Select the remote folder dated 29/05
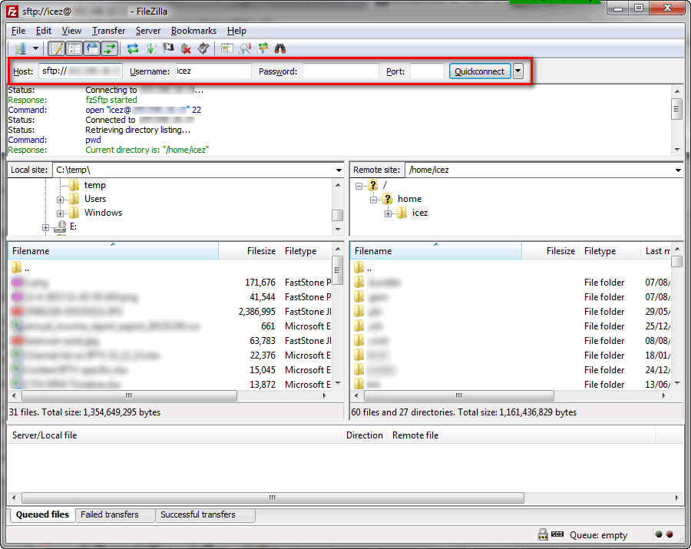 pos(511,312)
